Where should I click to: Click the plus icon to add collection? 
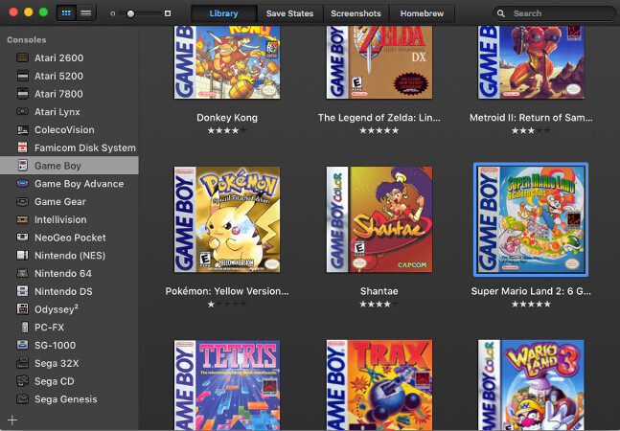pyautogui.click(x=12, y=420)
